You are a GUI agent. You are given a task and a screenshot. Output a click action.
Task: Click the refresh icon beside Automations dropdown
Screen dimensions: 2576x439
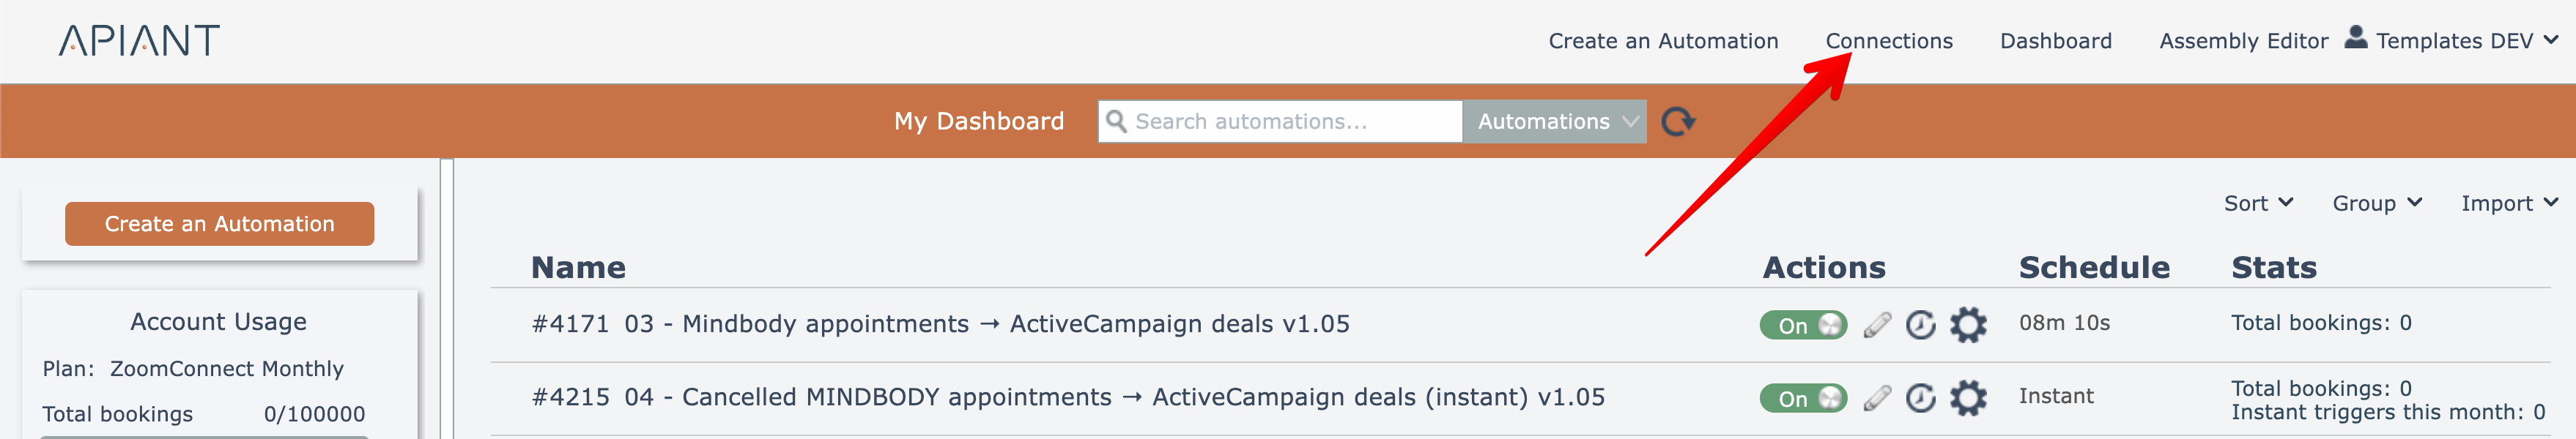coord(1677,121)
